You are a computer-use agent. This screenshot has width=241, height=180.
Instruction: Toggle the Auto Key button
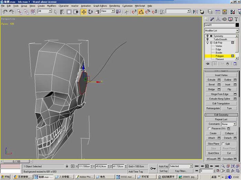(164, 166)
